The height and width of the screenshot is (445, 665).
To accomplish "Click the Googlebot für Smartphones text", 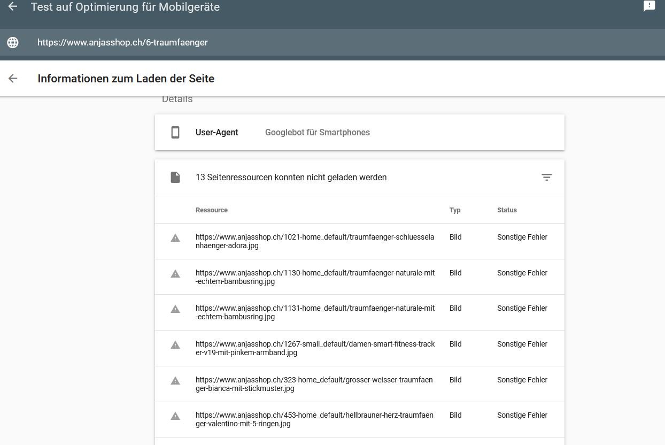I will tap(318, 133).
